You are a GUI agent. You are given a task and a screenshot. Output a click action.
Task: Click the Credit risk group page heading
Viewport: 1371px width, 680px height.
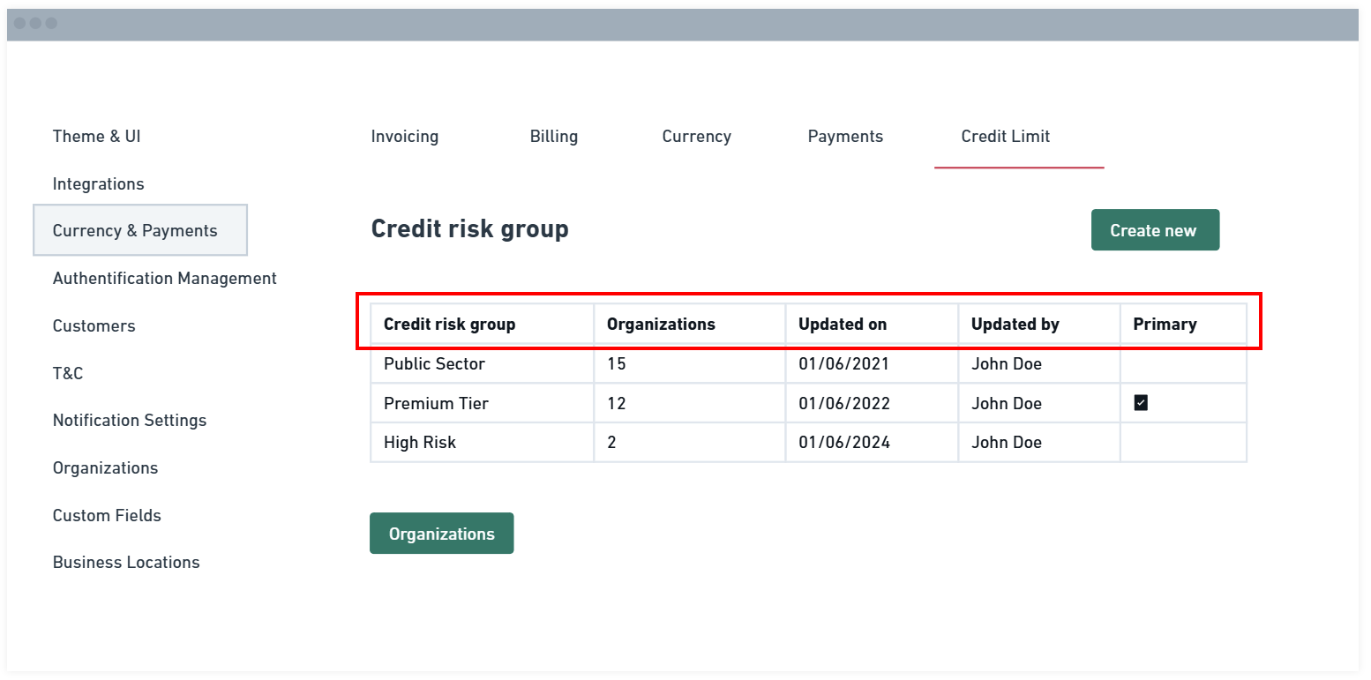[469, 229]
